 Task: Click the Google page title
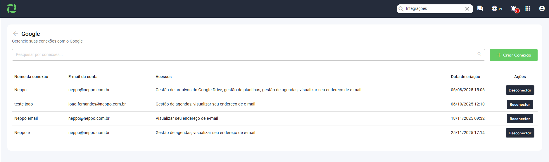[31, 34]
